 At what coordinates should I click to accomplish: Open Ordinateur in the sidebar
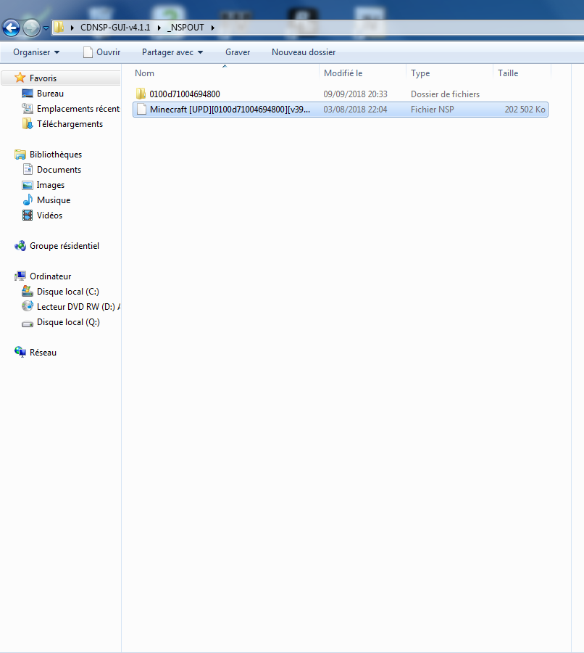pyautogui.click(x=50, y=276)
